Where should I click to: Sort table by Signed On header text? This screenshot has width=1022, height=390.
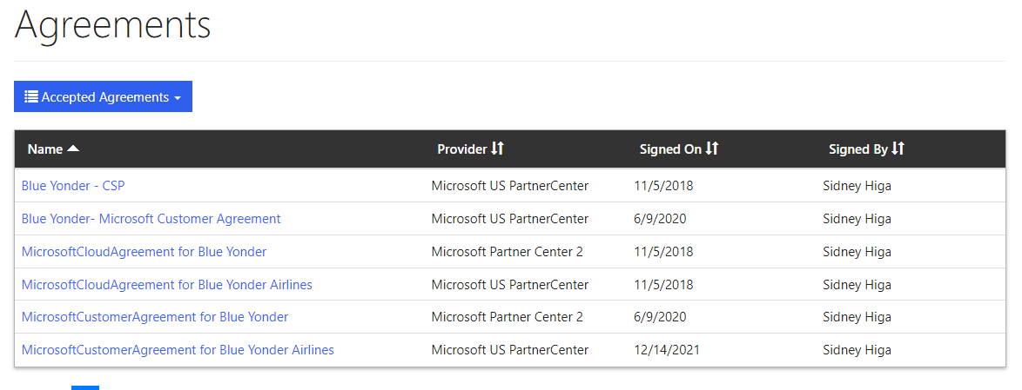(670, 149)
